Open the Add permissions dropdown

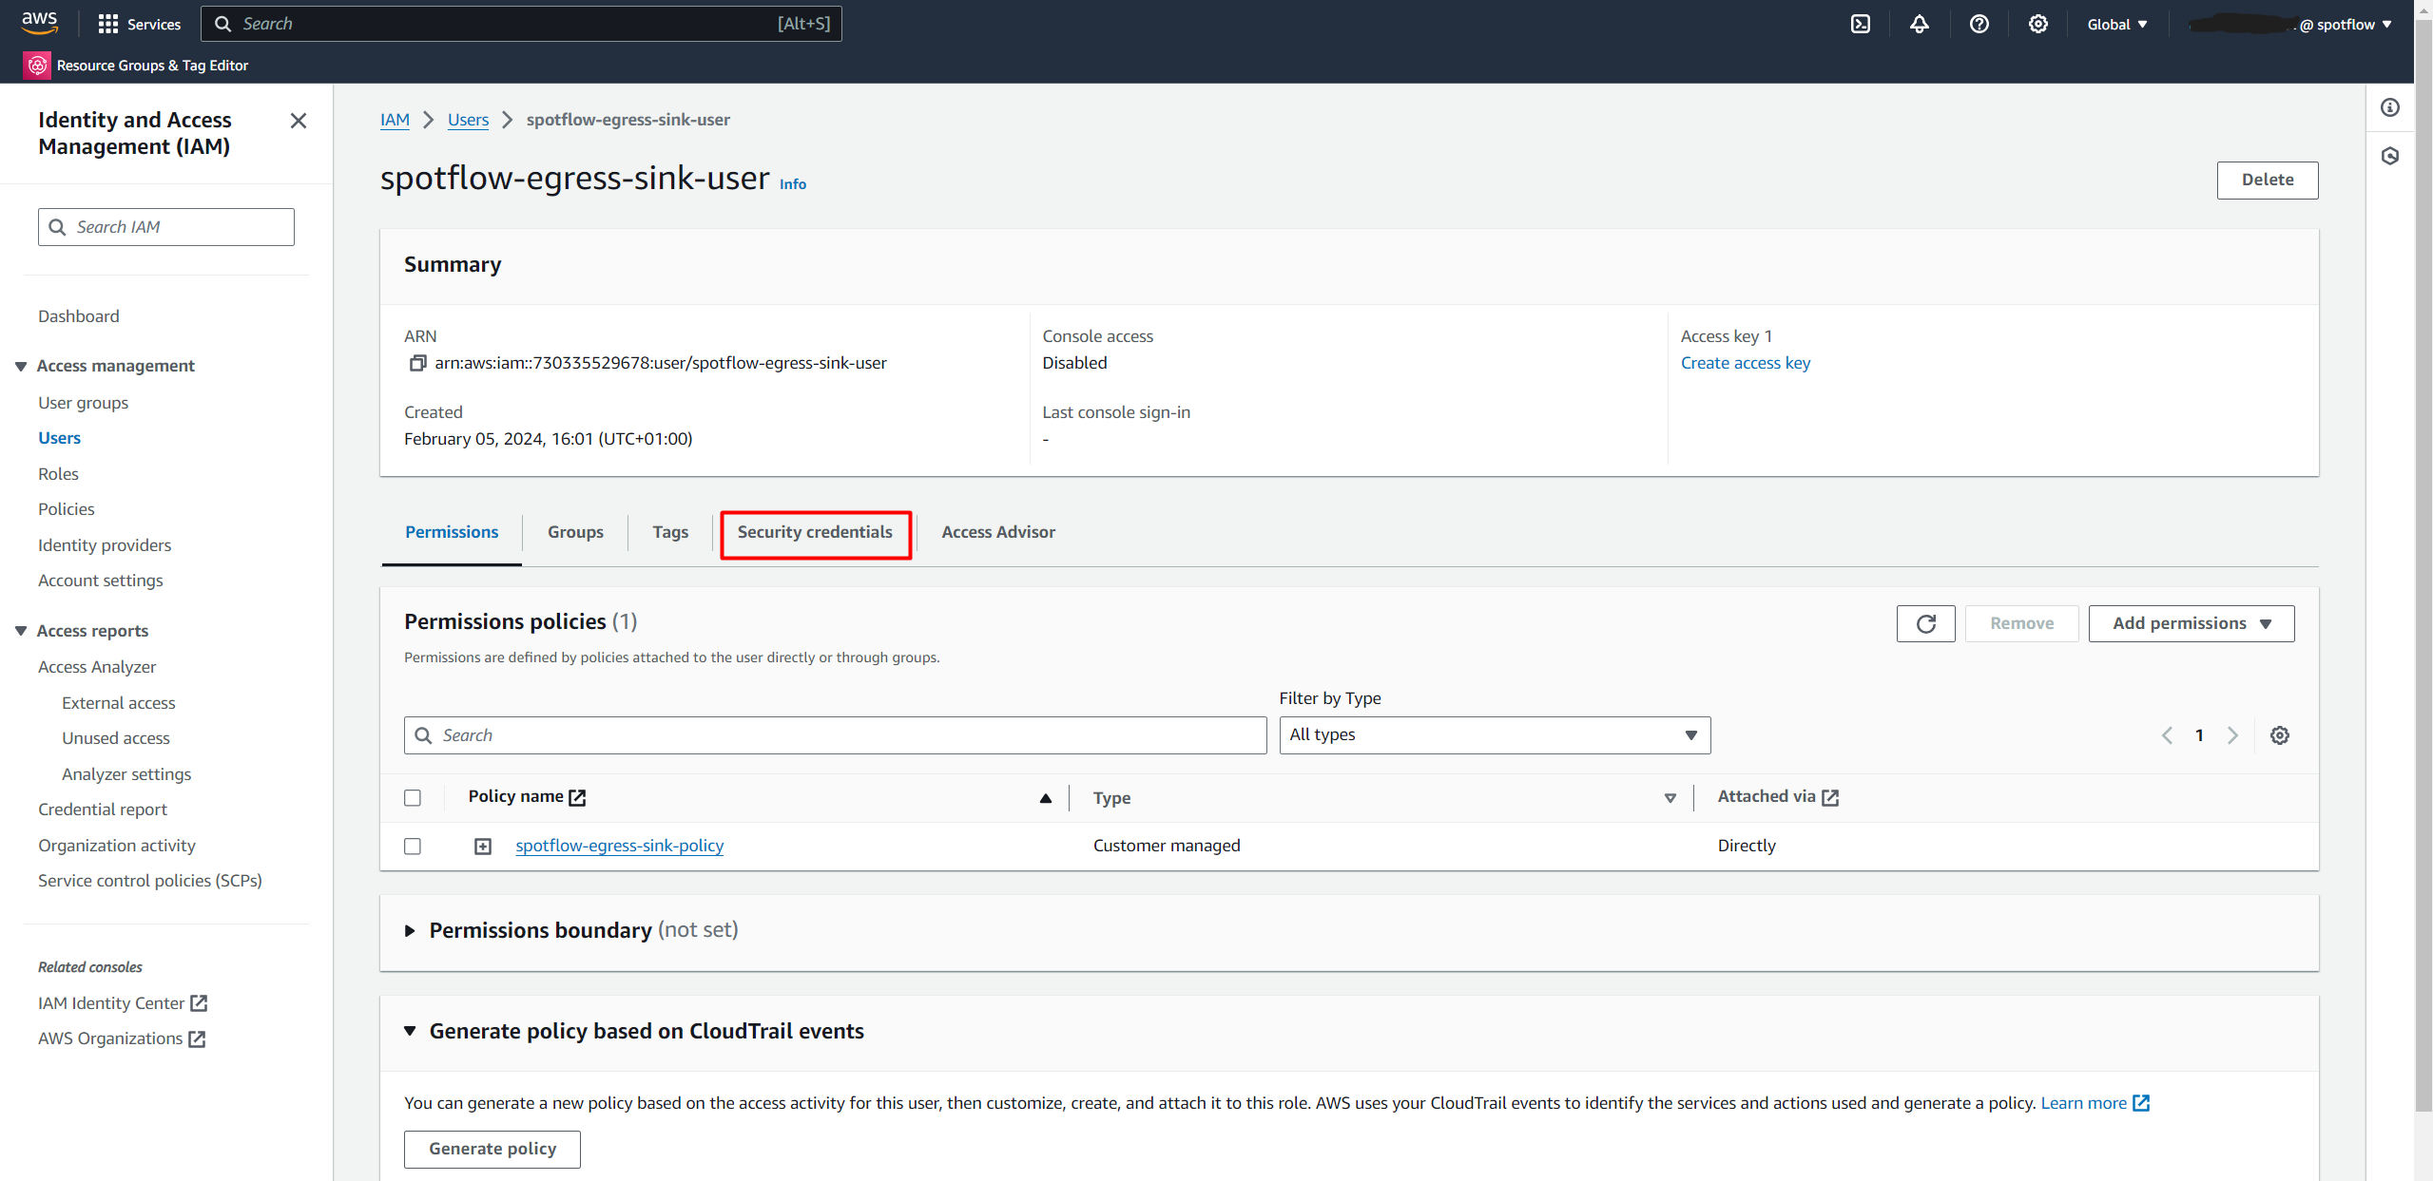click(2191, 623)
